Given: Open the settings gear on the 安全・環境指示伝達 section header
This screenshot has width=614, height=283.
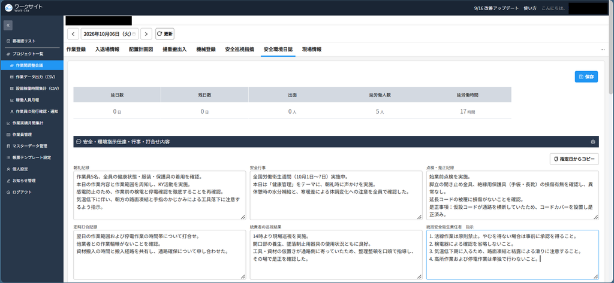Looking at the screenshot, I should click(x=592, y=142).
